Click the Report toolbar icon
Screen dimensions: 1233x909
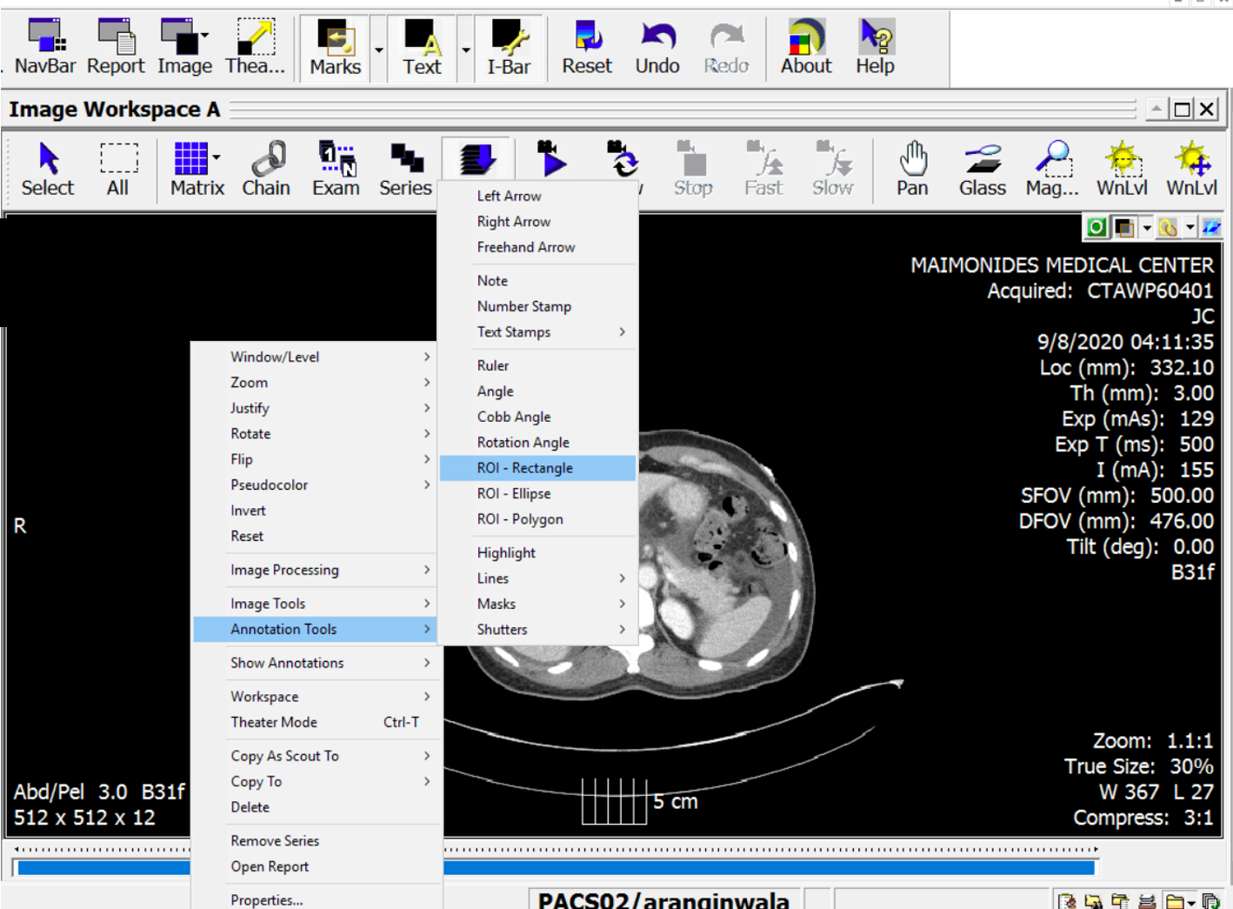pyautogui.click(x=116, y=48)
